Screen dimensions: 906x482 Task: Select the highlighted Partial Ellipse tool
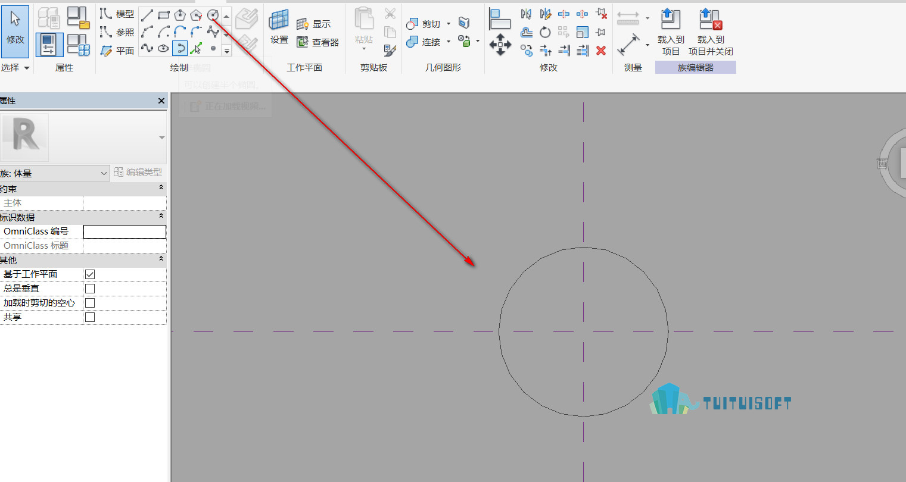[180, 48]
